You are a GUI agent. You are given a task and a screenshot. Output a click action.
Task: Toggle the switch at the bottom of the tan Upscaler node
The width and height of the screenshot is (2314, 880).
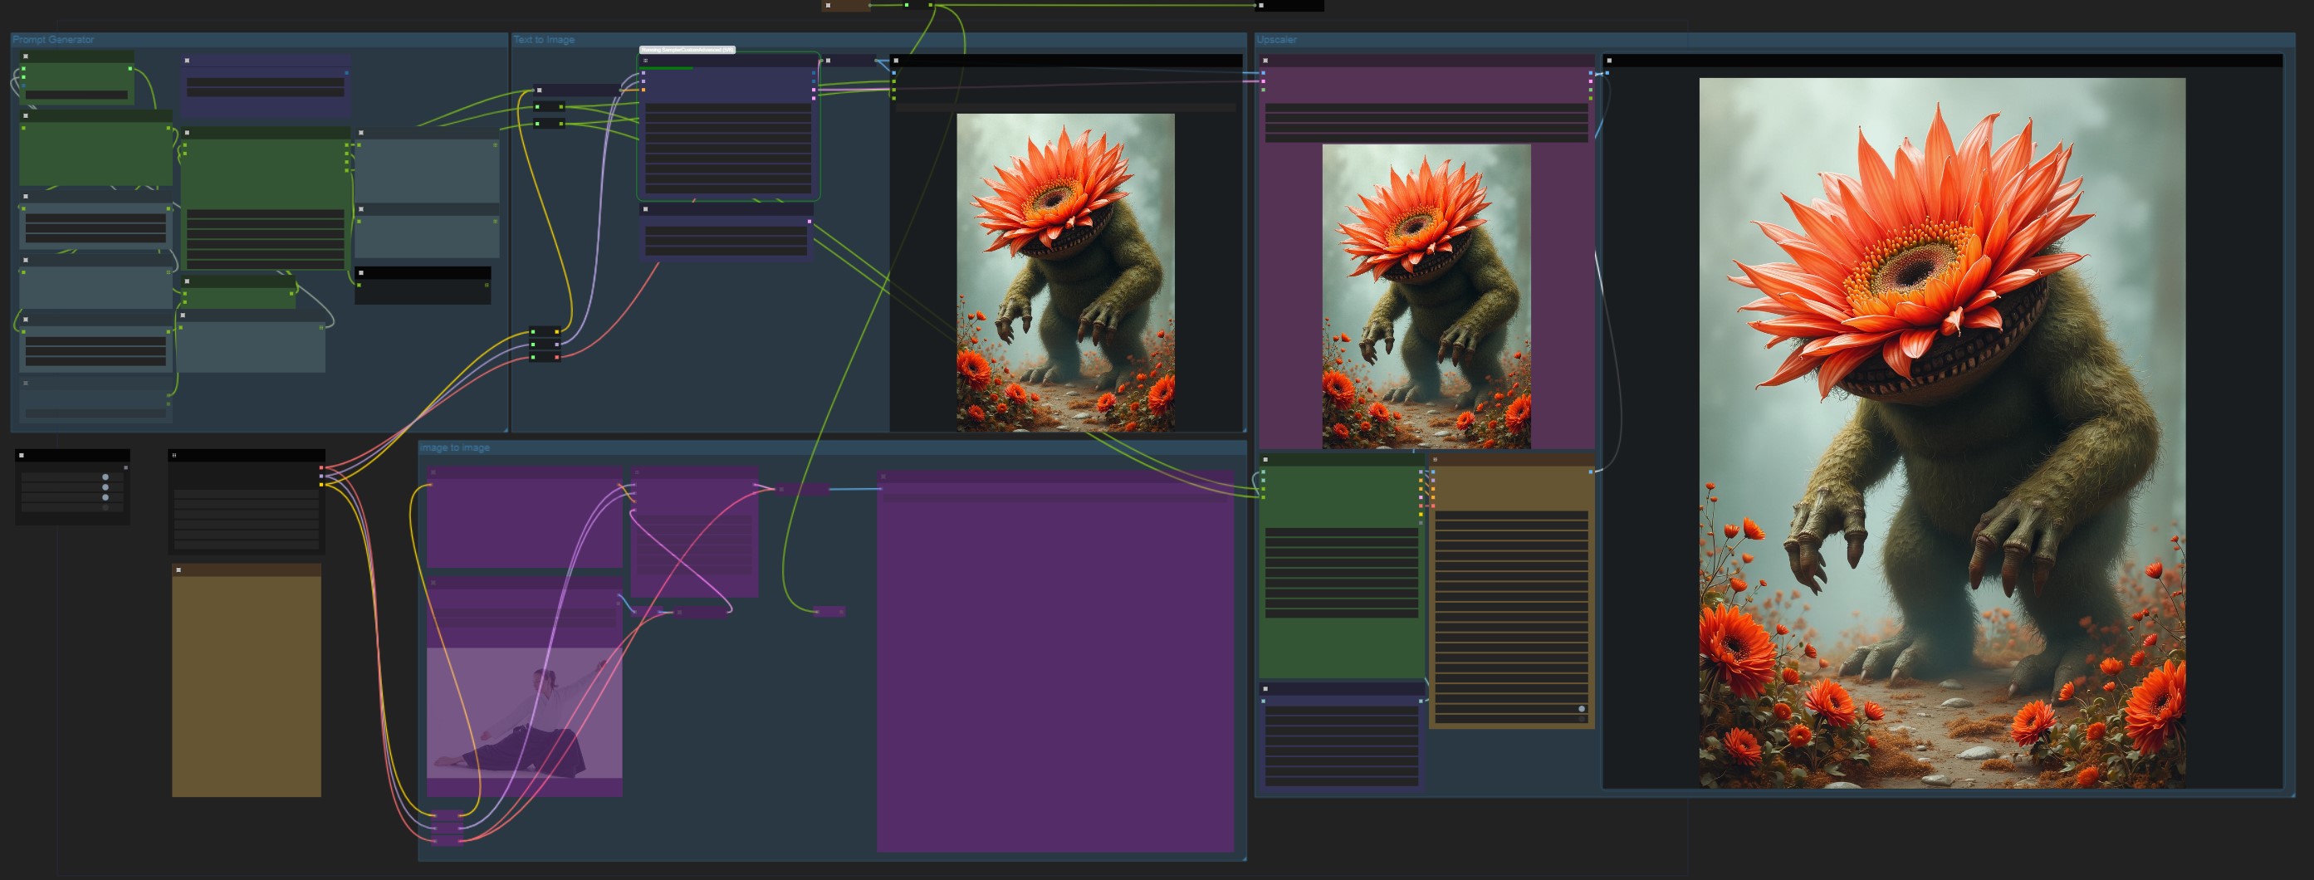pyautogui.click(x=1581, y=709)
